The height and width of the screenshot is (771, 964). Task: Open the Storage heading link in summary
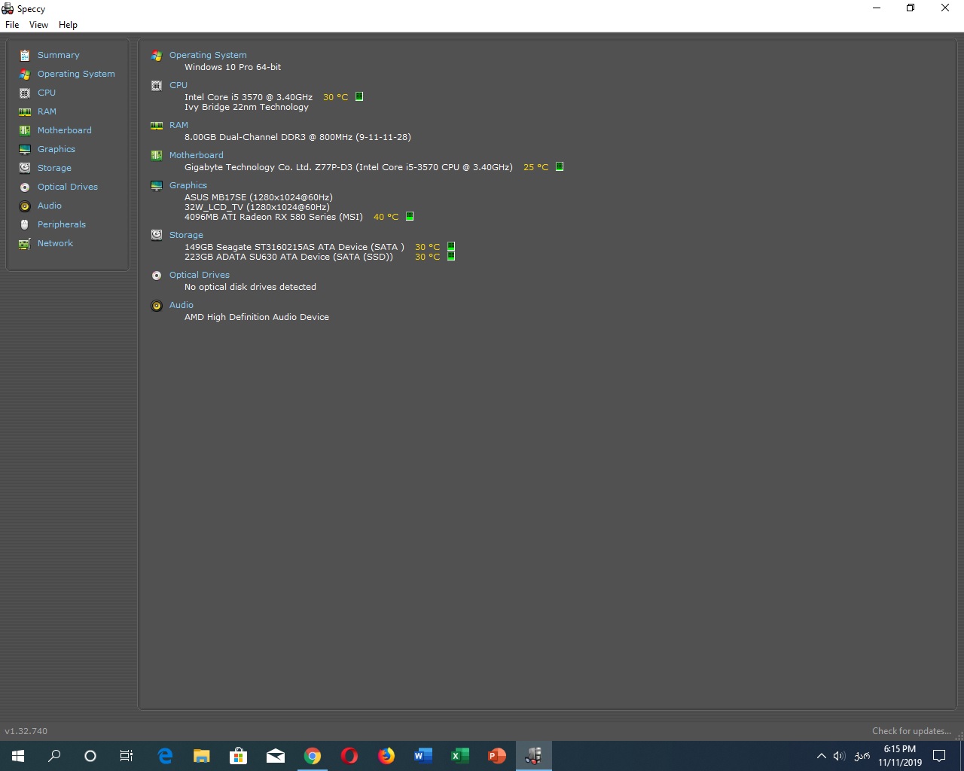(186, 235)
